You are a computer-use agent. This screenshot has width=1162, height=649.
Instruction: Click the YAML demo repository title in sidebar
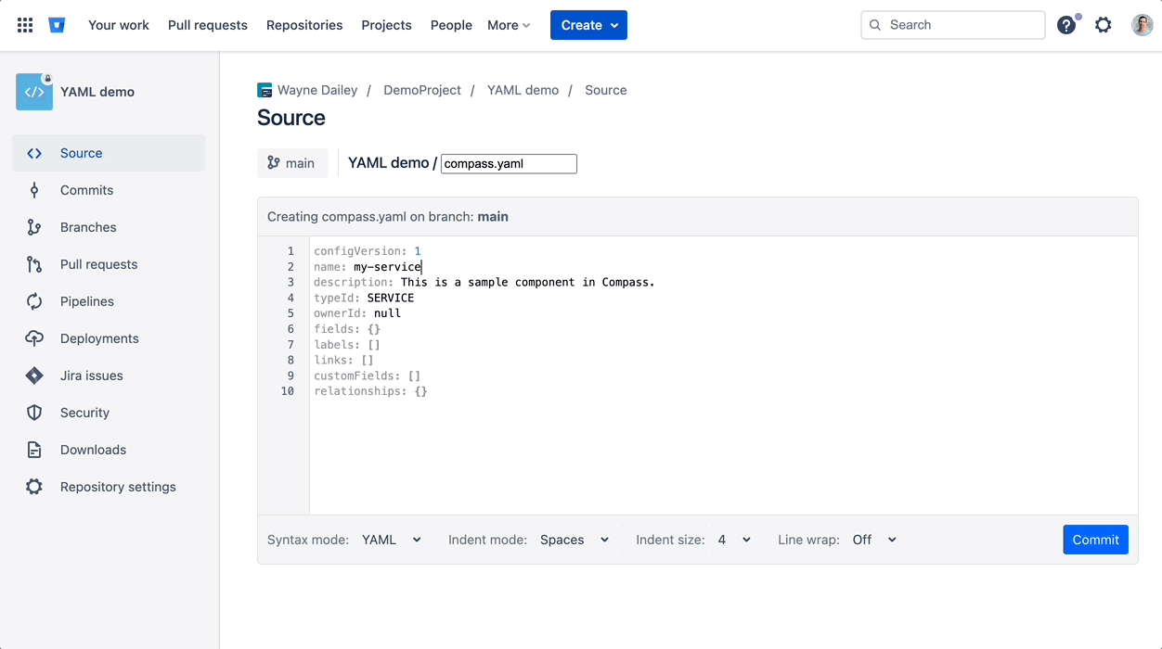97,92
